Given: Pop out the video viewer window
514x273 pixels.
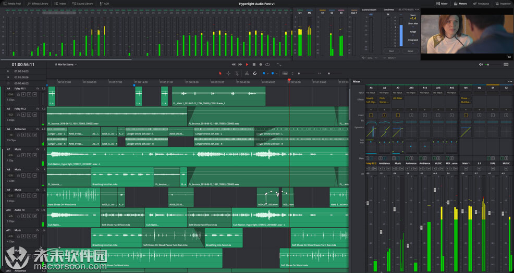Looking at the screenshot, I should 509,56.
